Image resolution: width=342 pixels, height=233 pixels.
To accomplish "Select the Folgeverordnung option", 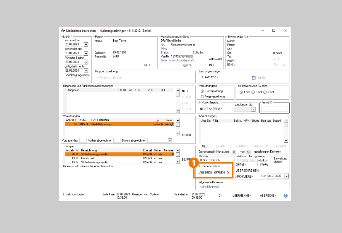I will point(202,97).
